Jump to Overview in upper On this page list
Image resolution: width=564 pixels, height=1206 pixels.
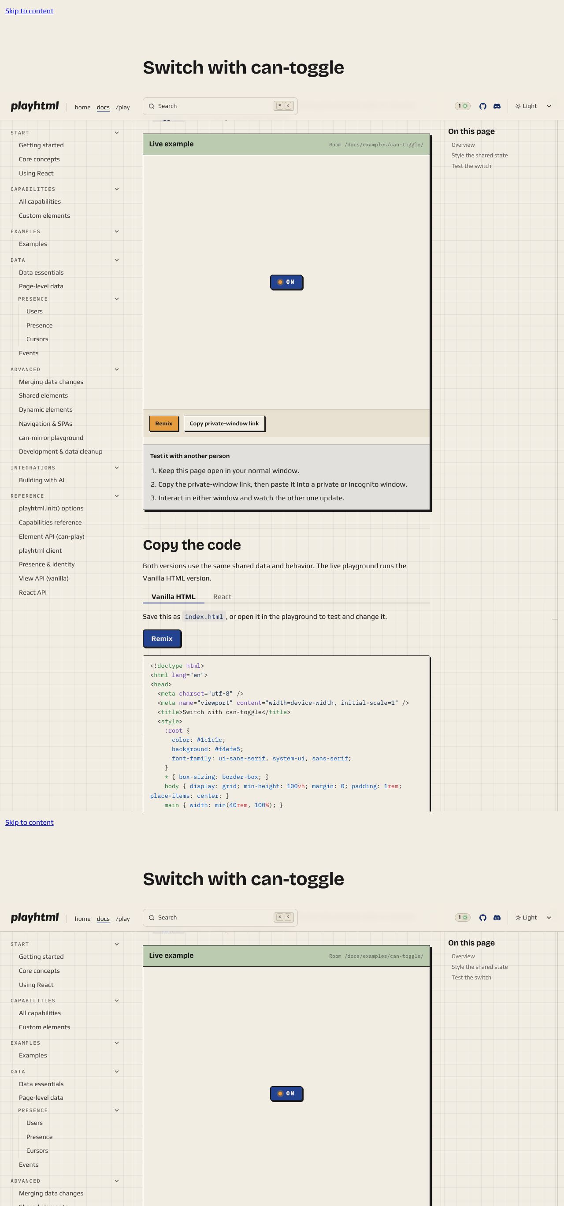click(x=463, y=145)
